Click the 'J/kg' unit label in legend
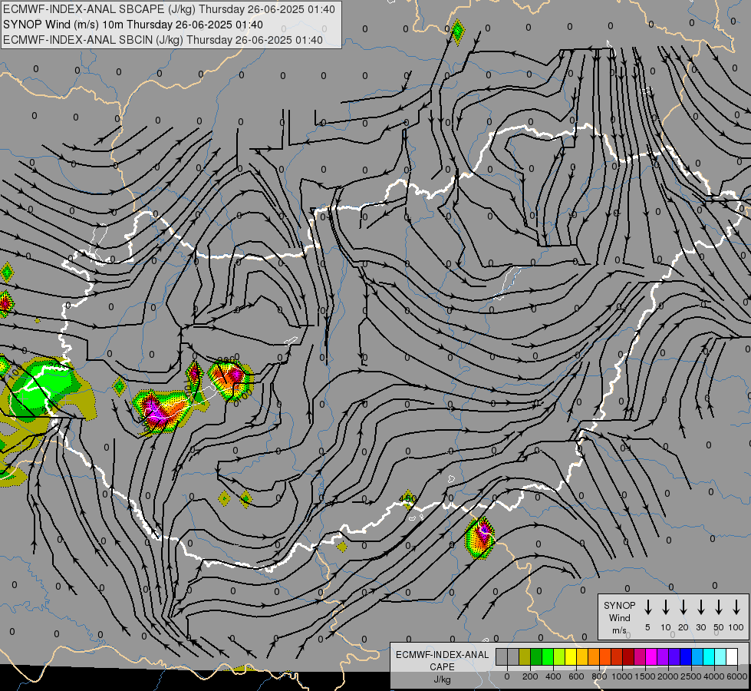751x691 pixels. [x=442, y=679]
